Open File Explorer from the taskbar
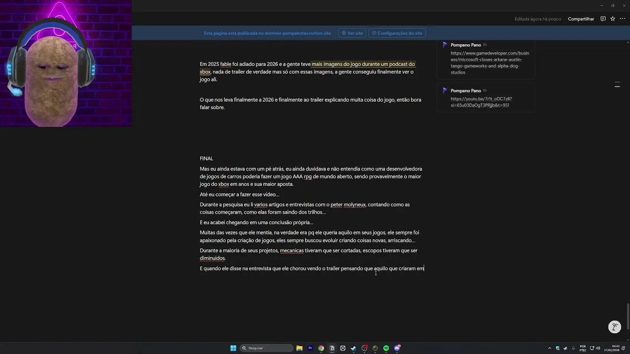Screen dimensions: 630x354 coord(299,348)
